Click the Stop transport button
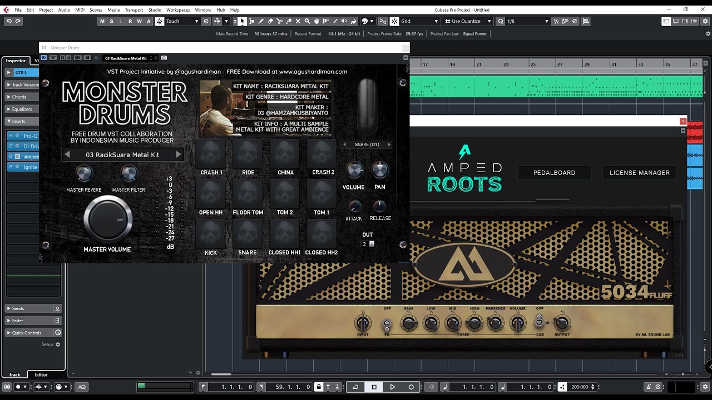Screen dimensions: 712x400 coord(374,387)
